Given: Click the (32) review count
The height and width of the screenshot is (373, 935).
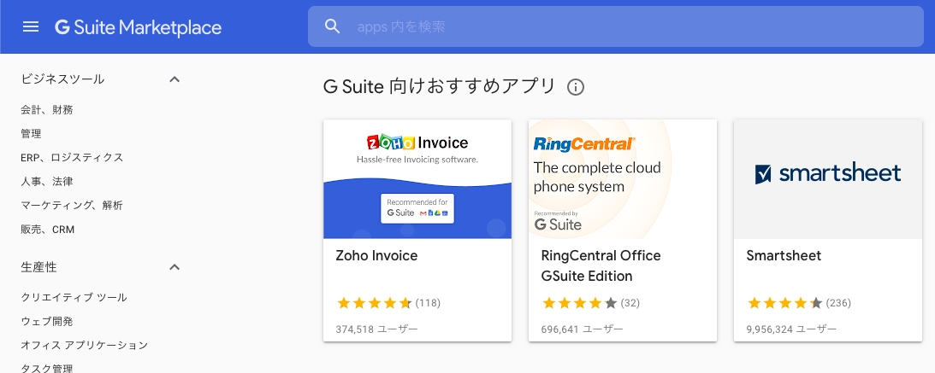Looking at the screenshot, I should click(630, 303).
